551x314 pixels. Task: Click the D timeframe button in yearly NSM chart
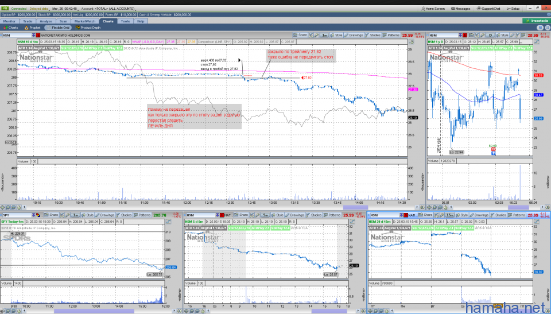[x=491, y=35]
